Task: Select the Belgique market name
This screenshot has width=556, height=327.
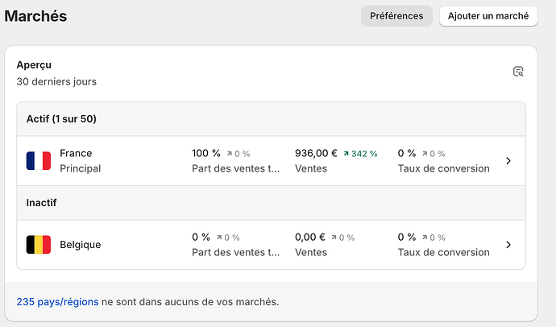Action: click(81, 245)
